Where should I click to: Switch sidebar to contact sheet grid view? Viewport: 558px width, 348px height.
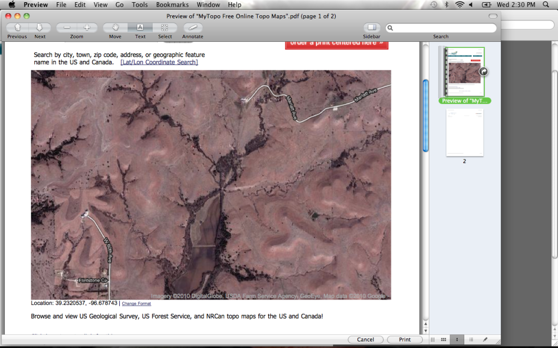[x=445, y=339]
